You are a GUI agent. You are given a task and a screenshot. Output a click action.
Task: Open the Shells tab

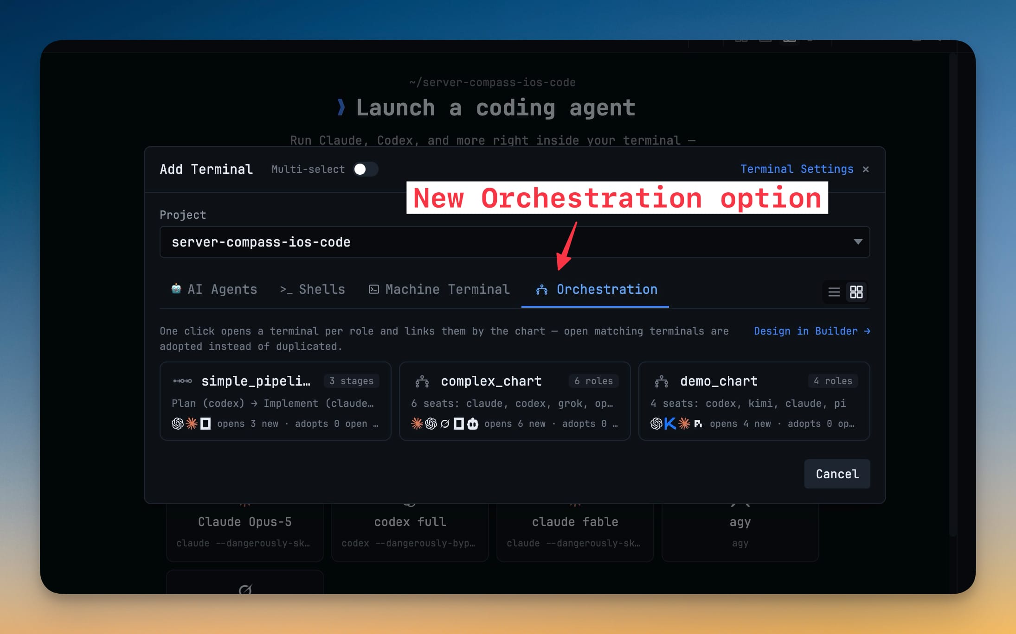[313, 289]
